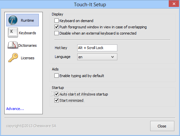Screen dimensions: 180x136
Task: Click the Dictionaries open book icon
Action: click(x=13, y=45)
